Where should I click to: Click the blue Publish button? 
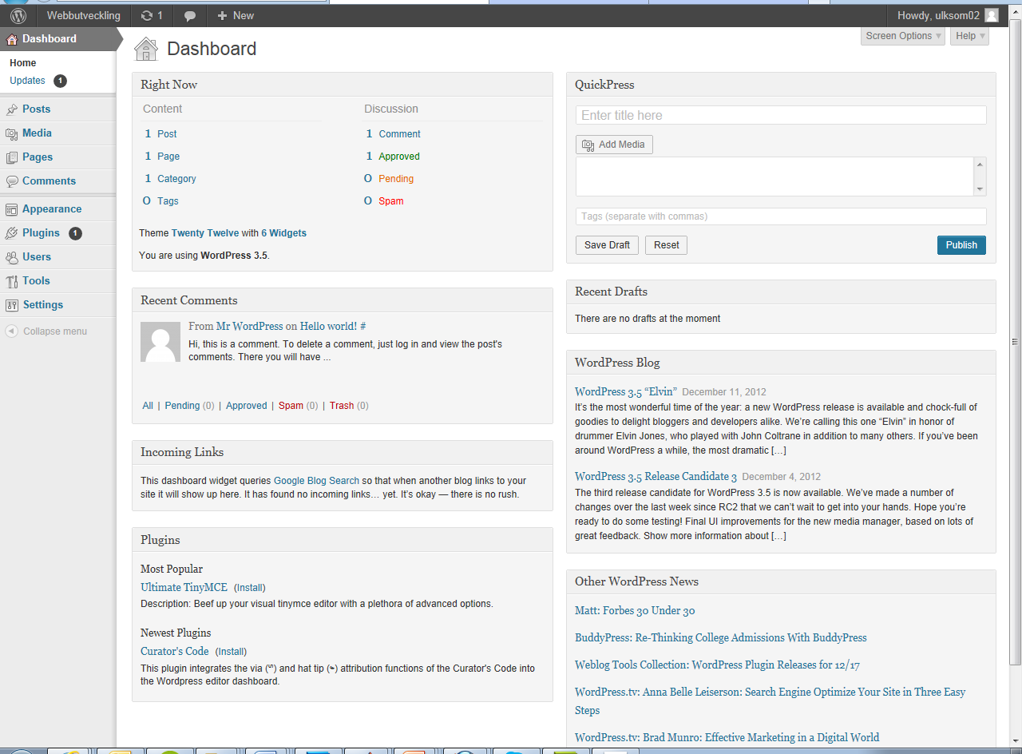(x=961, y=245)
